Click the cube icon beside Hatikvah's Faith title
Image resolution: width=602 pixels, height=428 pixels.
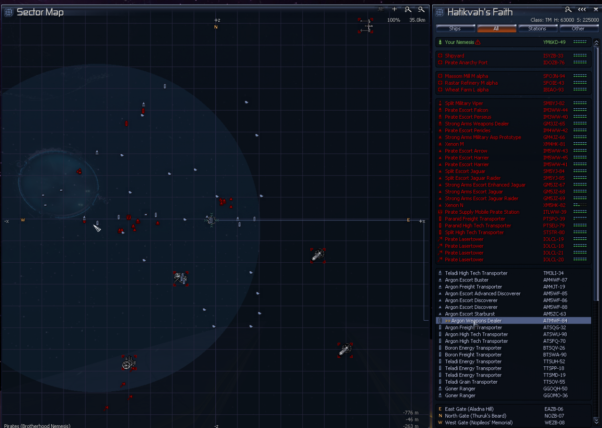tap(439, 12)
